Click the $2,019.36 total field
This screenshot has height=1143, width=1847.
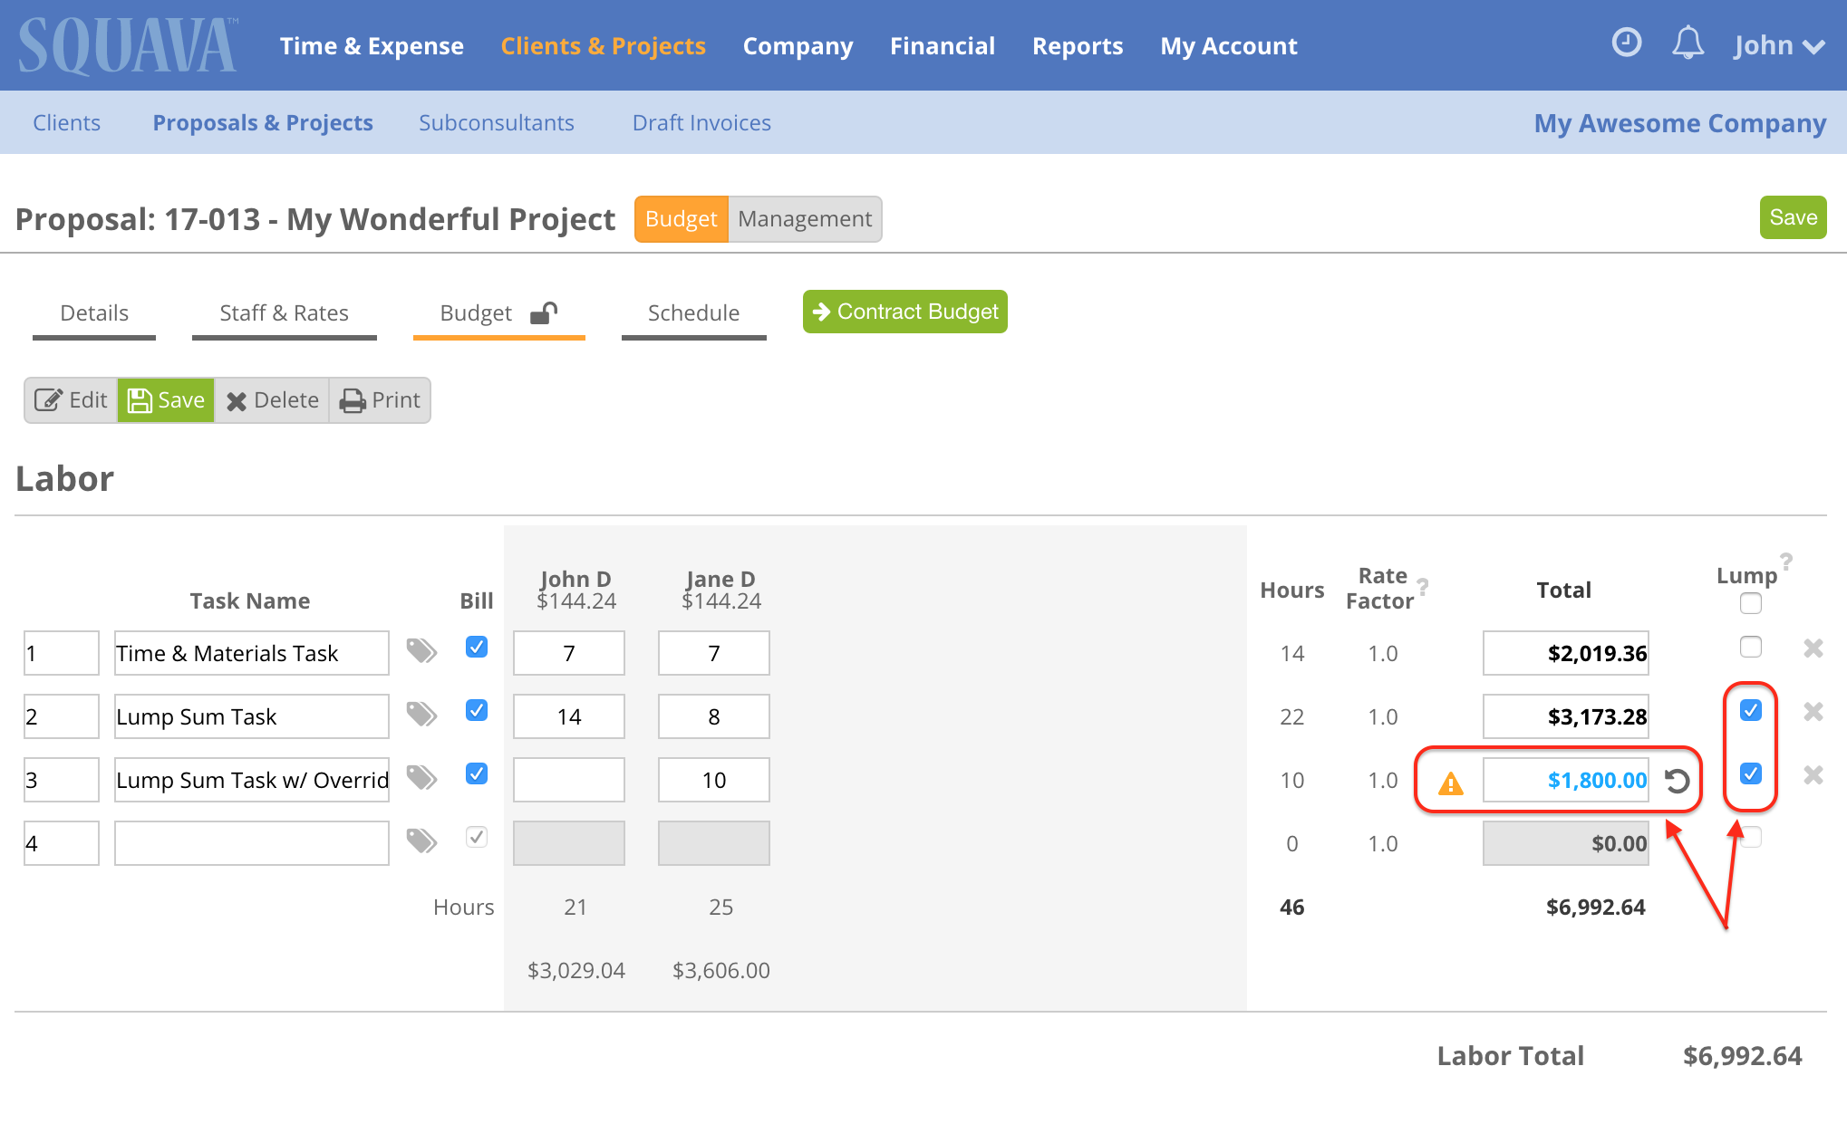[x=1566, y=653]
